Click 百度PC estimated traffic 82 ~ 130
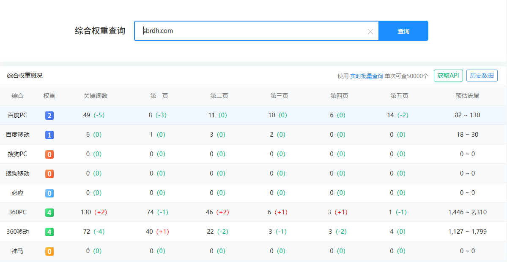This screenshot has width=507, height=262. coord(467,115)
